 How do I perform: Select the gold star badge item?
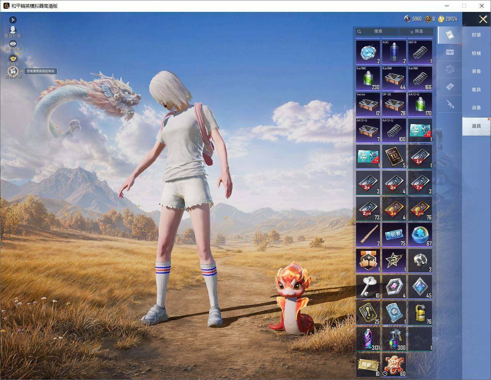pos(394,260)
